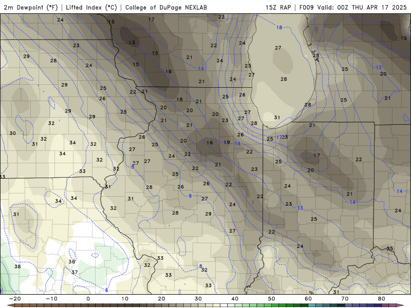411x308 pixels.
Task: Click the blue contour label "18" over Lake Michigan
Action: [279, 28]
